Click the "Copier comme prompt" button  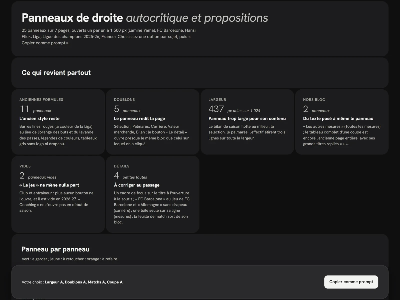351,282
